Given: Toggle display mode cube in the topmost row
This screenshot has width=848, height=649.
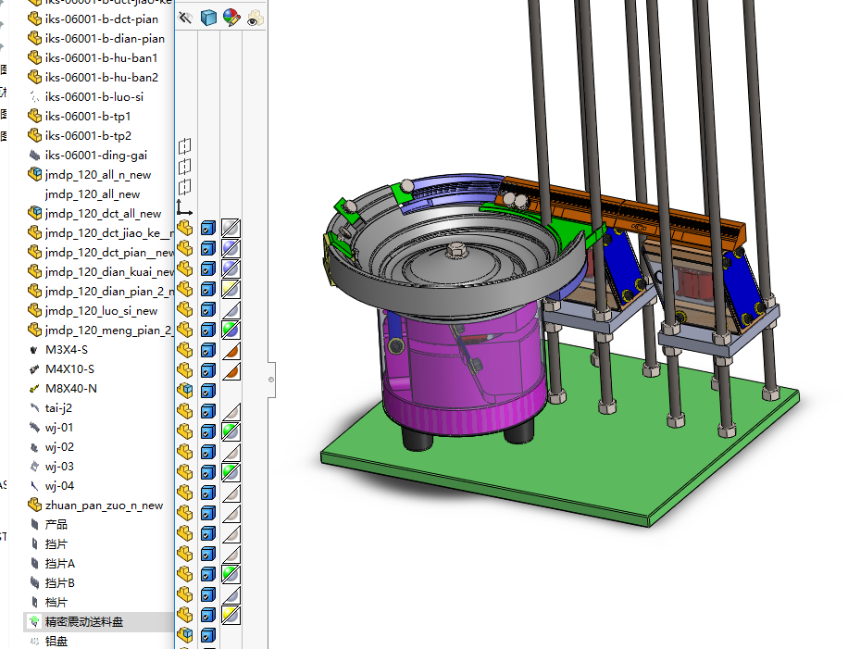Looking at the screenshot, I should [x=208, y=228].
